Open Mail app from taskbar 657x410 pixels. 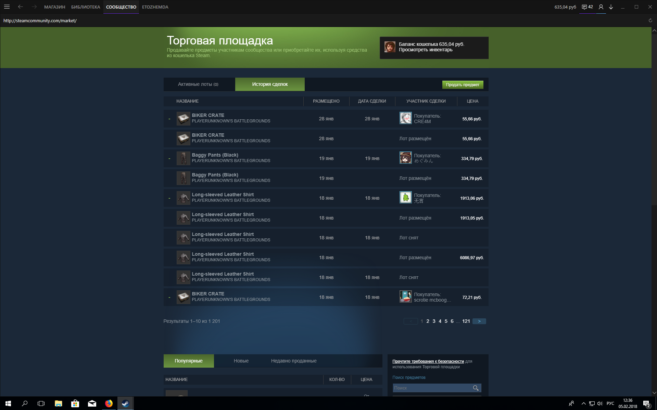click(x=92, y=404)
